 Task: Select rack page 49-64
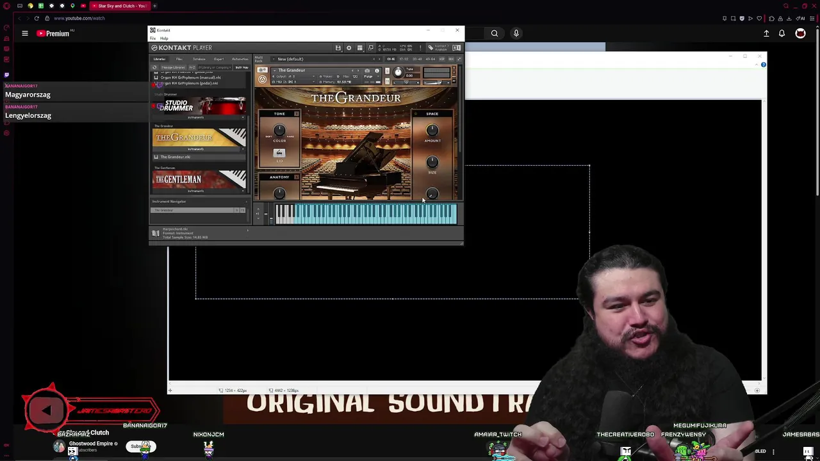[430, 59]
